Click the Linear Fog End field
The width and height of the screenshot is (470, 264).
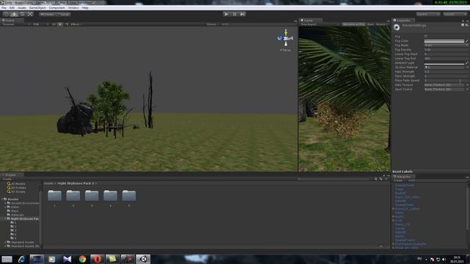click(x=446, y=59)
